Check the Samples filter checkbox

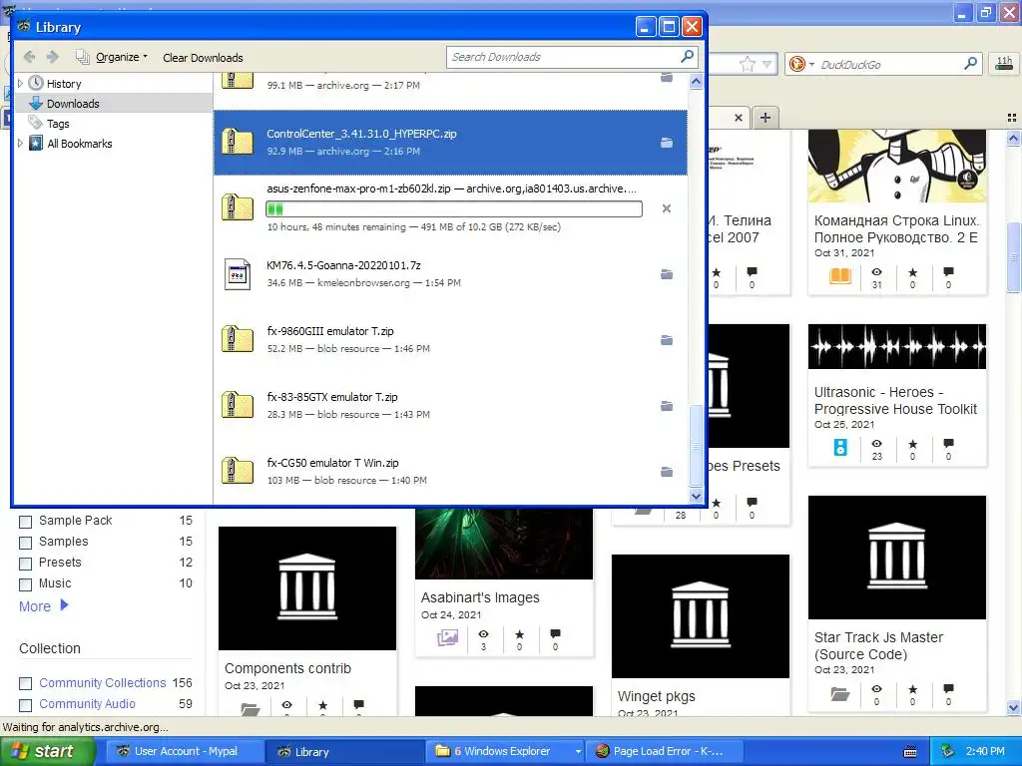25,543
